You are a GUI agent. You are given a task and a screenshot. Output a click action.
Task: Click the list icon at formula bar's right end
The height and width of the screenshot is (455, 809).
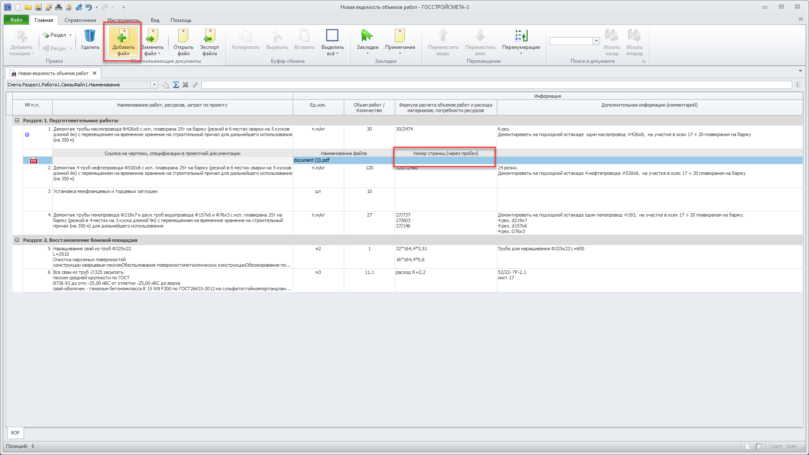[x=798, y=85]
